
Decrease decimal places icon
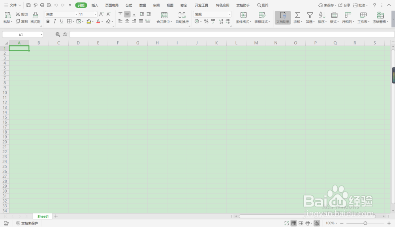(x=228, y=21)
